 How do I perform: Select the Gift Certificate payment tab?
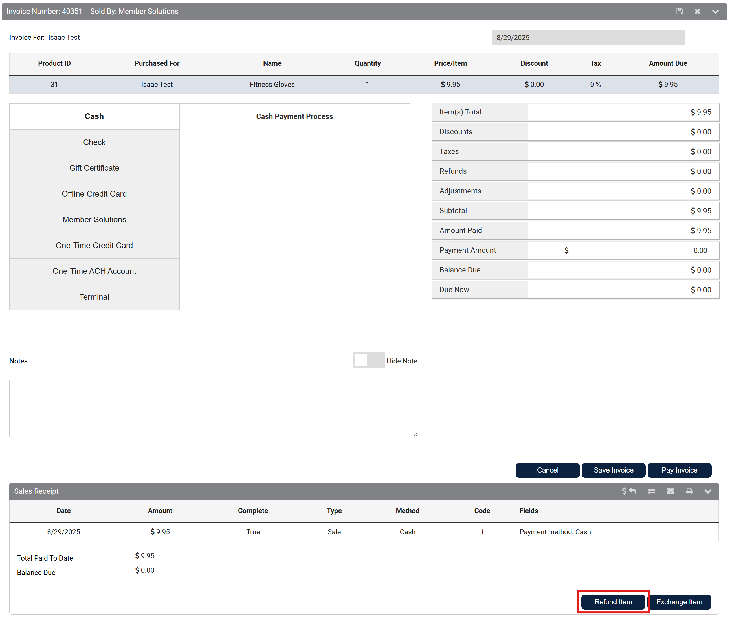[x=94, y=168]
